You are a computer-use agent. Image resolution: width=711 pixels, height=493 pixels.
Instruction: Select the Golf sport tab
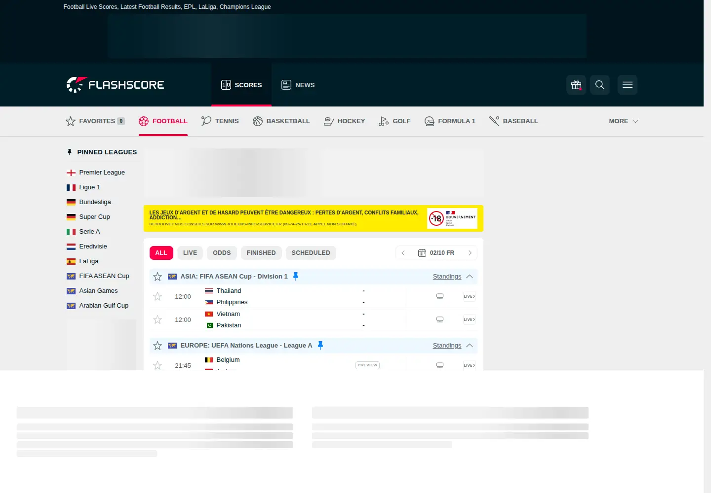[395, 121]
